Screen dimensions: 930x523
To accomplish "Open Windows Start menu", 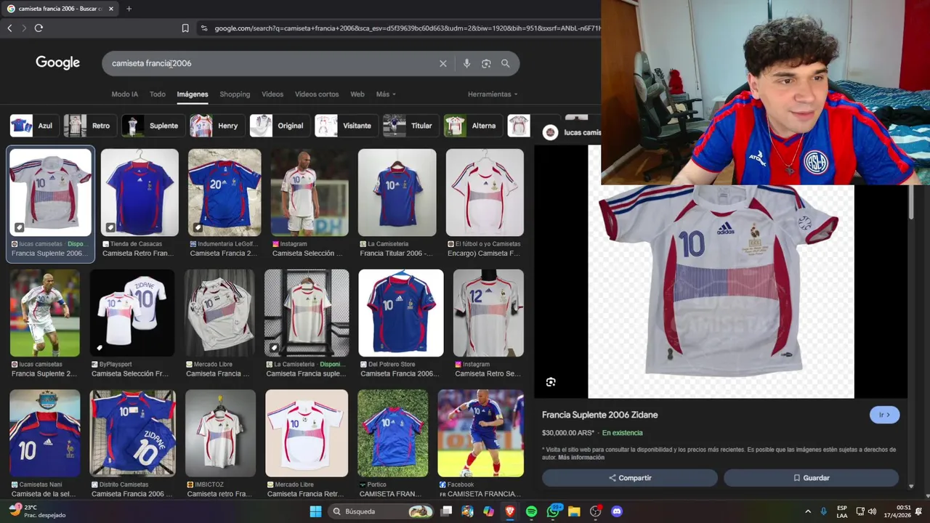I will [315, 511].
